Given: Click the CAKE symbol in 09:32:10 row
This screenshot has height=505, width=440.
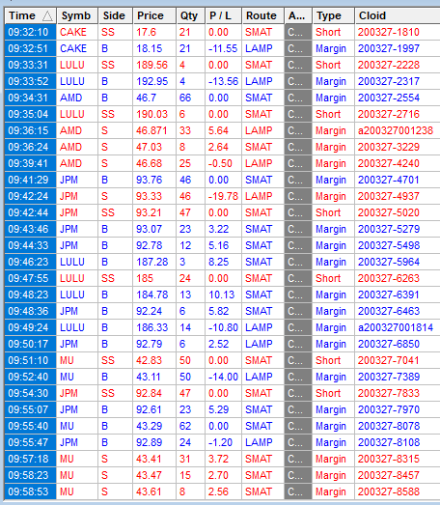Looking at the screenshot, I should [x=73, y=32].
